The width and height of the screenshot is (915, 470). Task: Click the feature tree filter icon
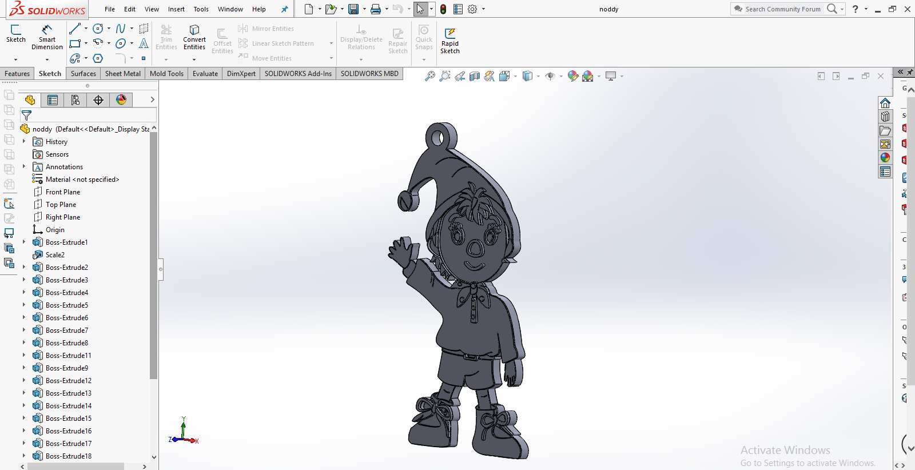(26, 115)
